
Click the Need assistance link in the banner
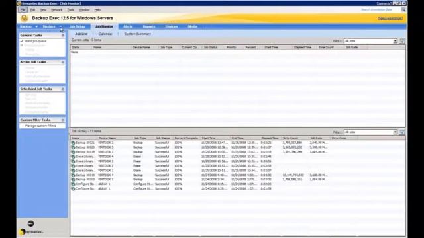(x=390, y=18)
